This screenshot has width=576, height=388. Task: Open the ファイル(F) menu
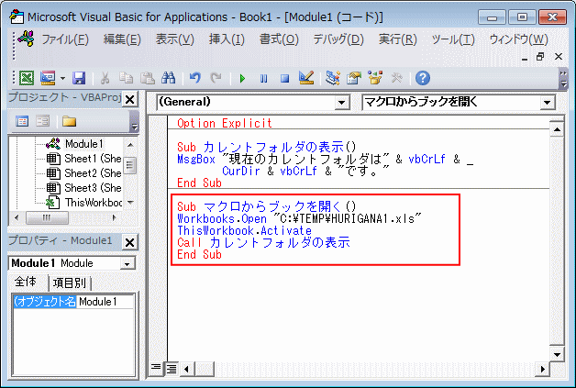[x=65, y=39]
